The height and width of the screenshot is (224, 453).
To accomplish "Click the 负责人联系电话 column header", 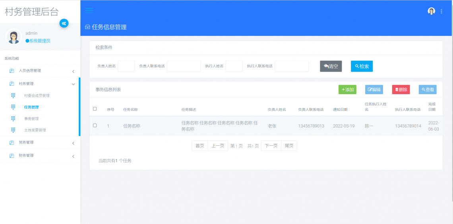I will (x=311, y=110).
